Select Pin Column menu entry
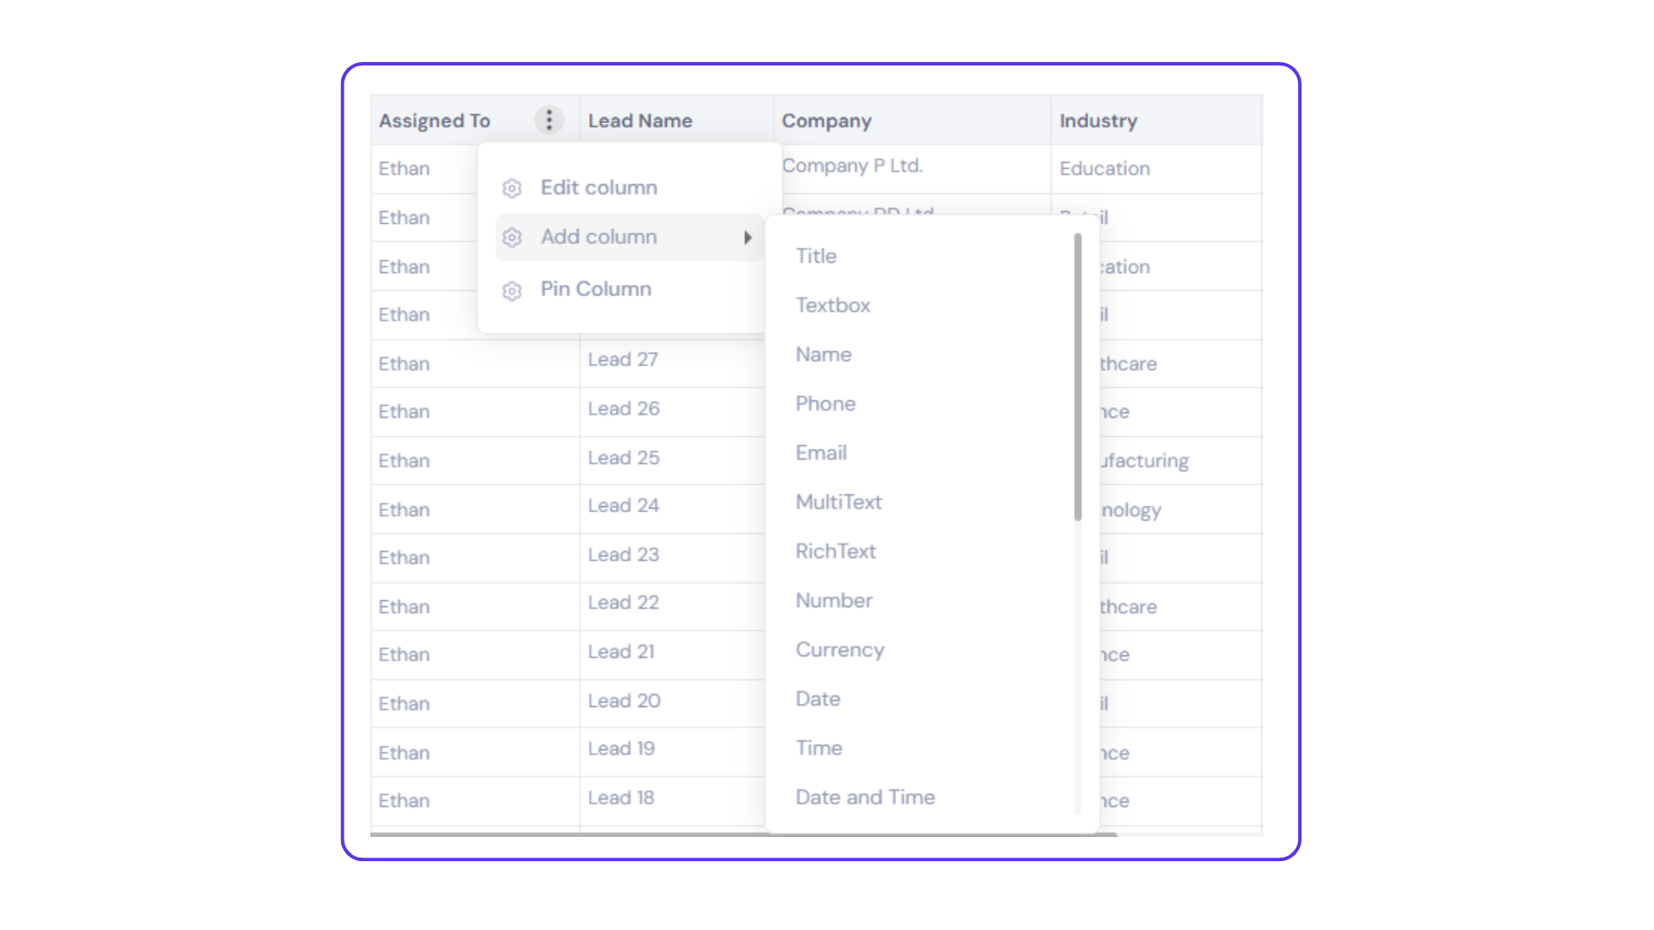 (x=595, y=289)
